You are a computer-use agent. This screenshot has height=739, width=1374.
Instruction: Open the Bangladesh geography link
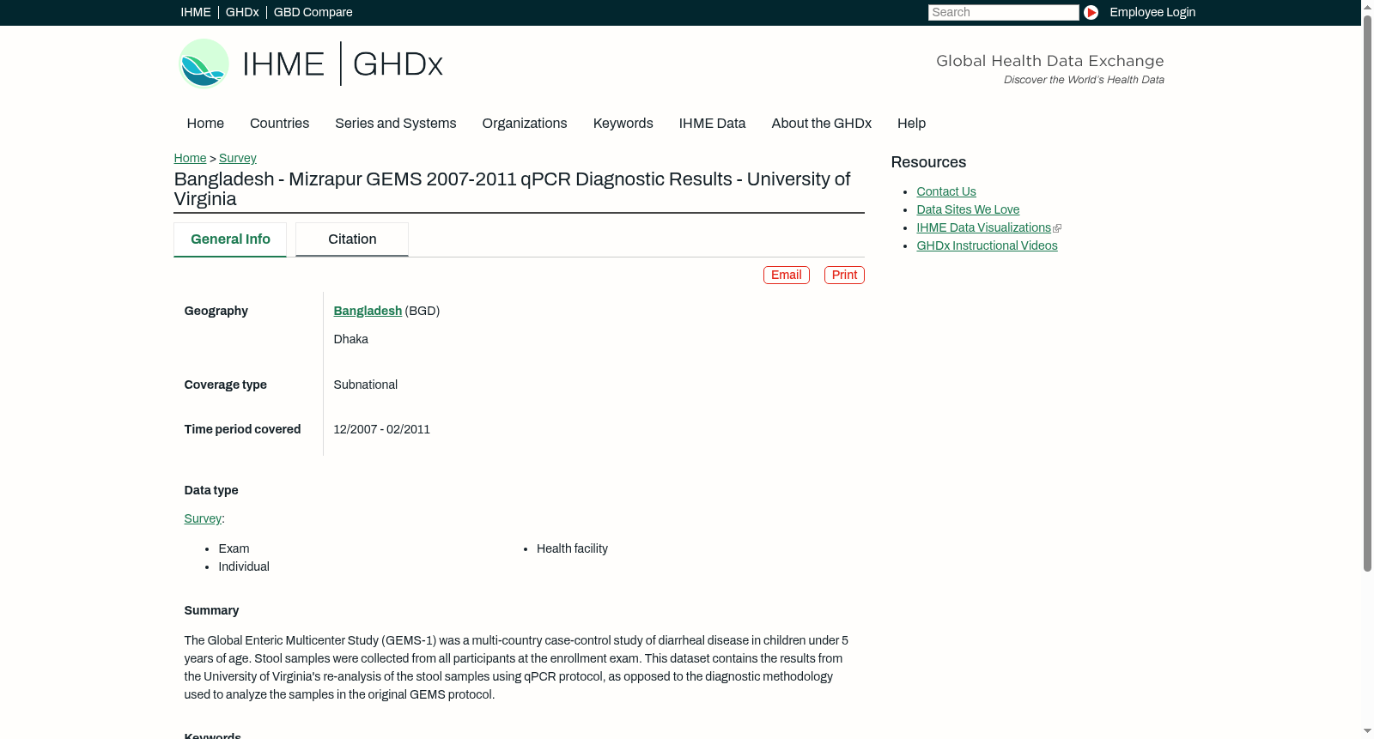368,311
